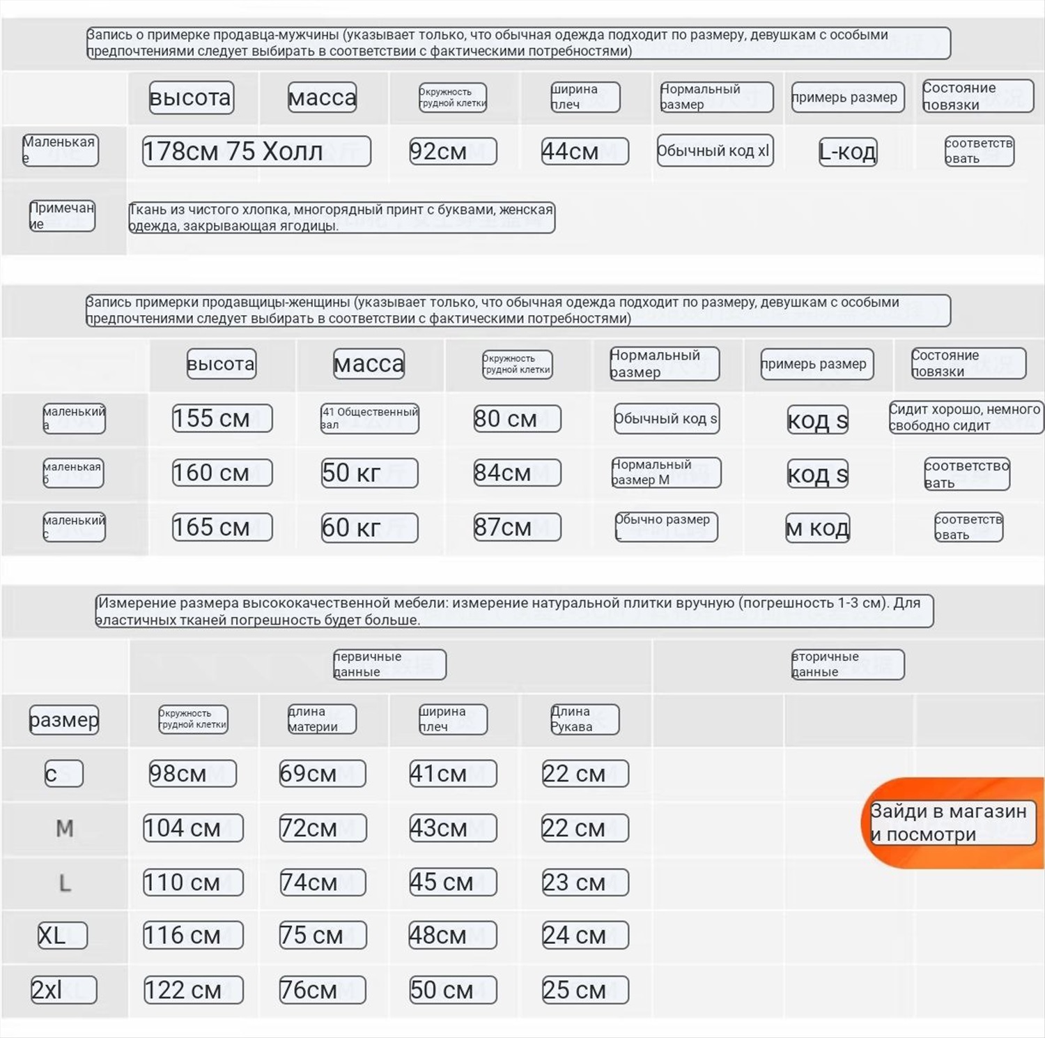Select the 'XL' size row label
The width and height of the screenshot is (1045, 1038).
[63, 936]
